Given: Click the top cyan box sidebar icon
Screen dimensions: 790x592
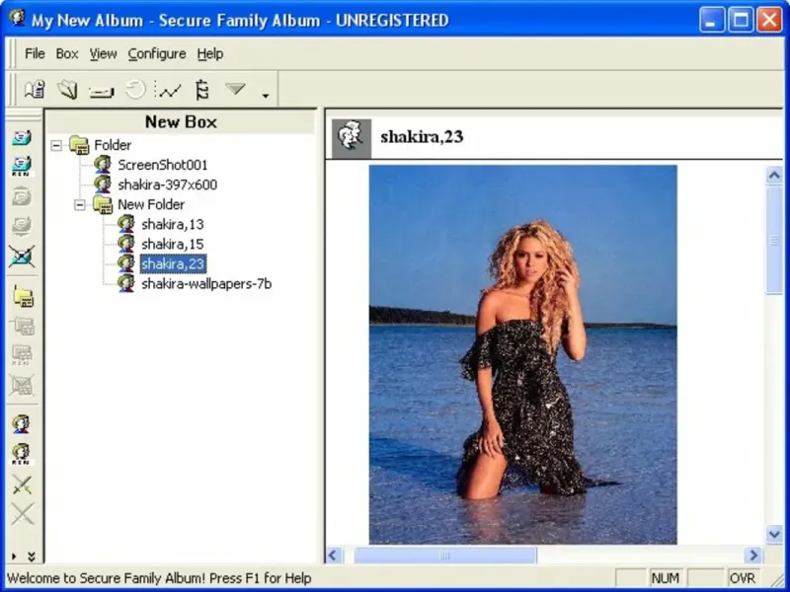Looking at the screenshot, I should tap(22, 138).
